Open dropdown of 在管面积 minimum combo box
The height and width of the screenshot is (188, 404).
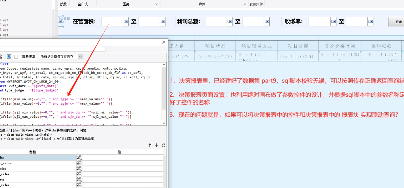[x=126, y=22]
